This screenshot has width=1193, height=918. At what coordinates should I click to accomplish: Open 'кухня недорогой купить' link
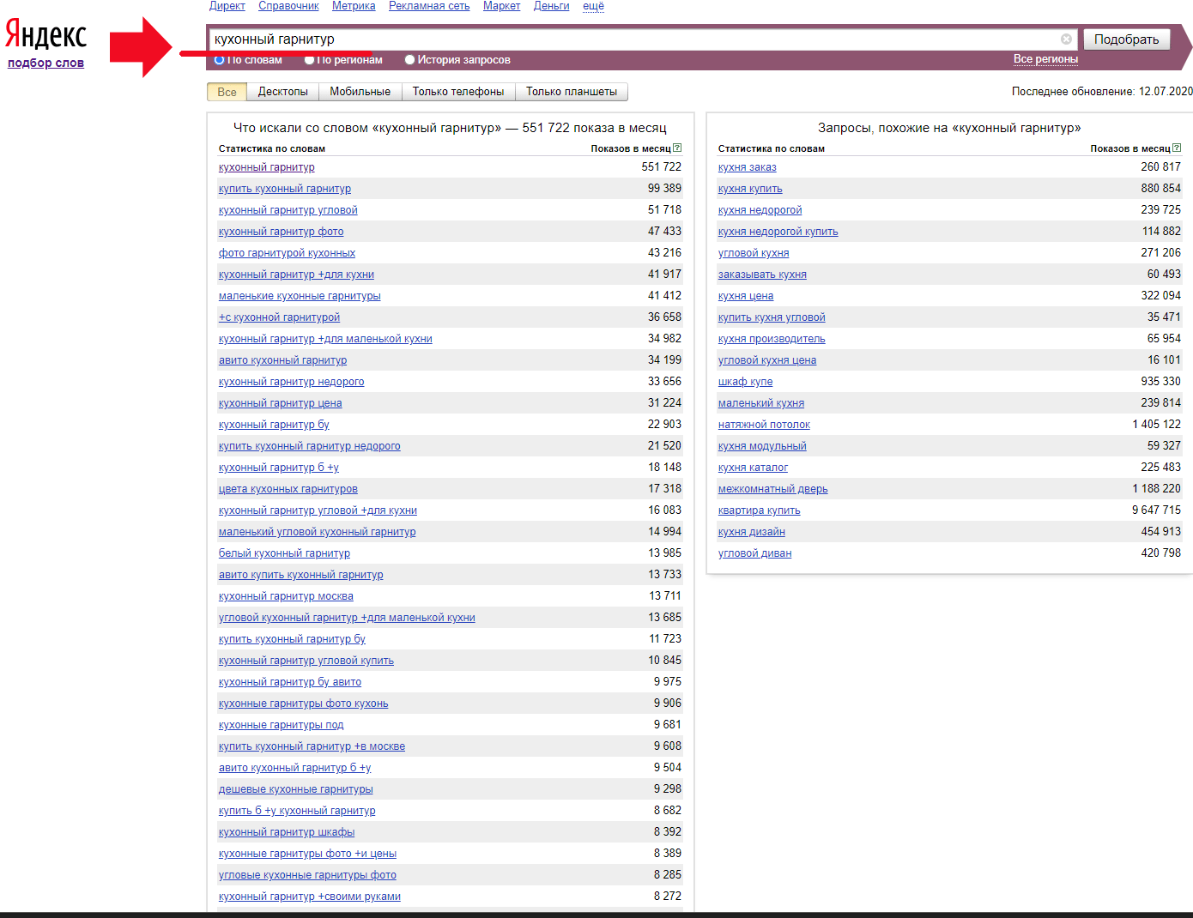coord(778,232)
